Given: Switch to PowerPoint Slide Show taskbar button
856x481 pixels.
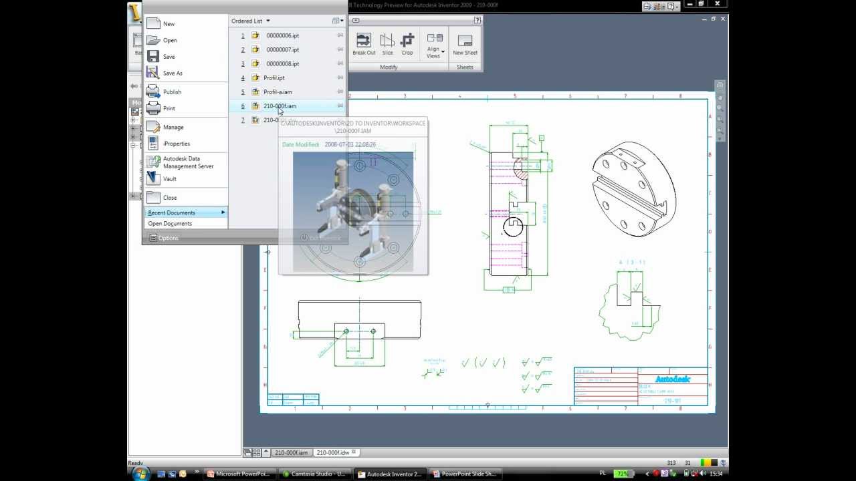Looking at the screenshot, I should tap(465, 474).
